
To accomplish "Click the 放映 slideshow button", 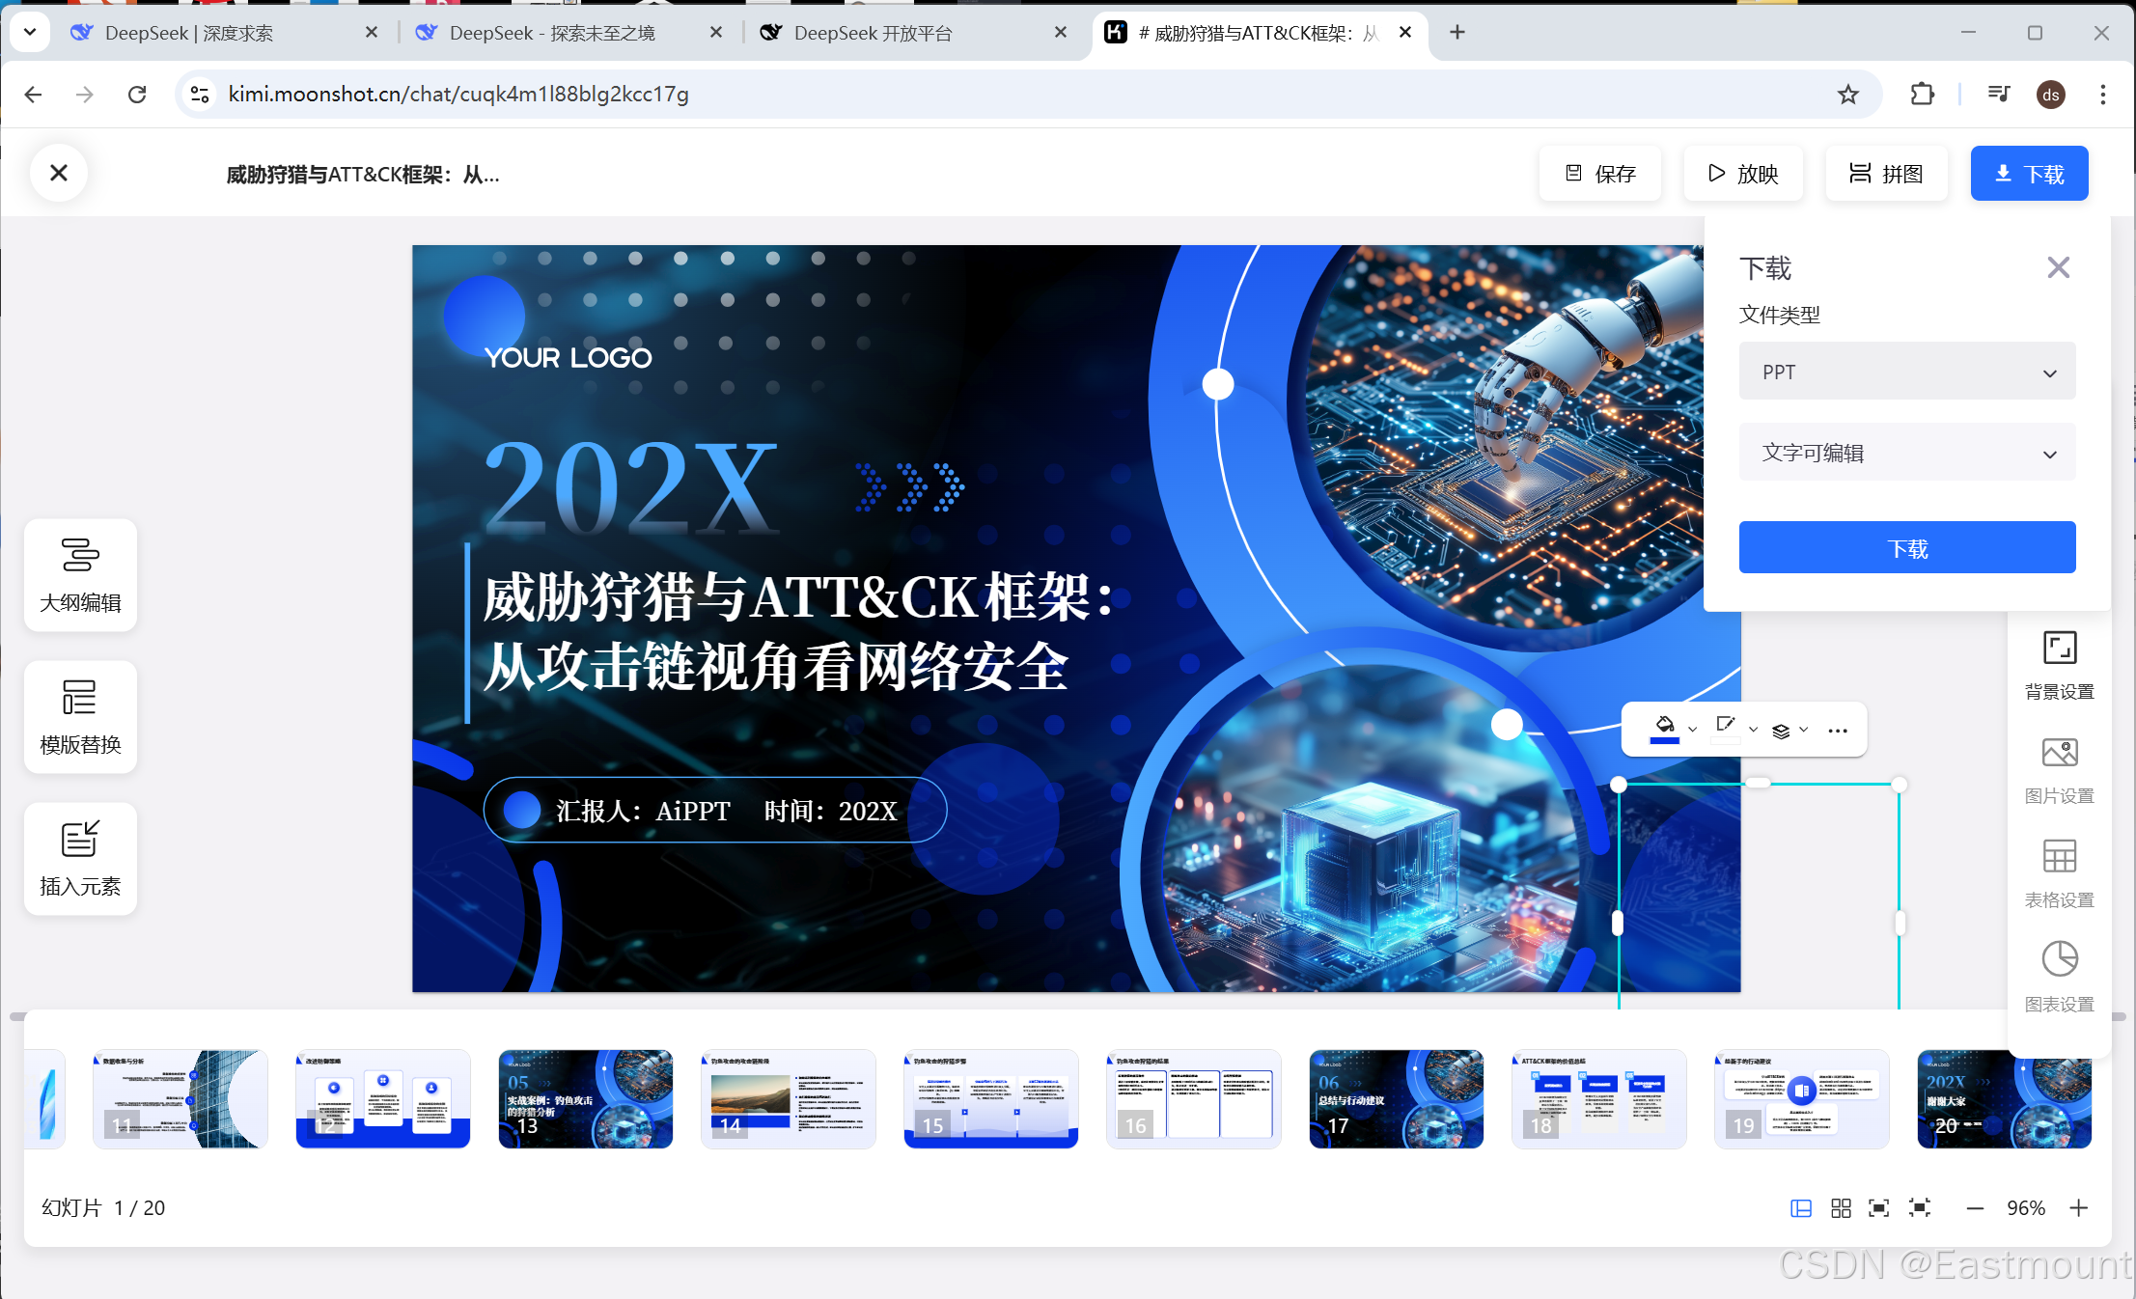I will point(1743,174).
